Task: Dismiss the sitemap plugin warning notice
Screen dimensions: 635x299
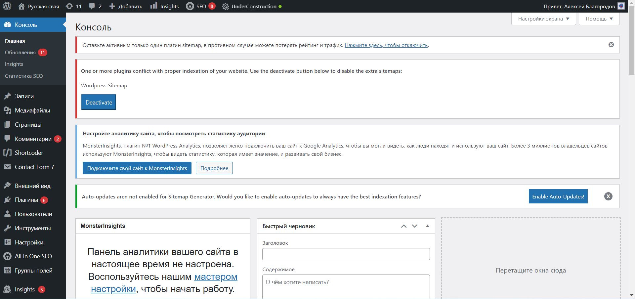Action: click(x=611, y=45)
